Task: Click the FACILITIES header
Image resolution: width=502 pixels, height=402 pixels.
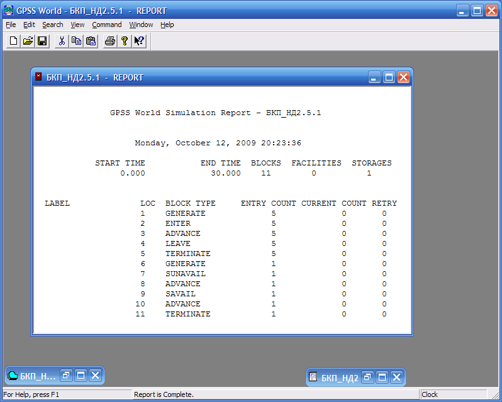Action: 316,163
